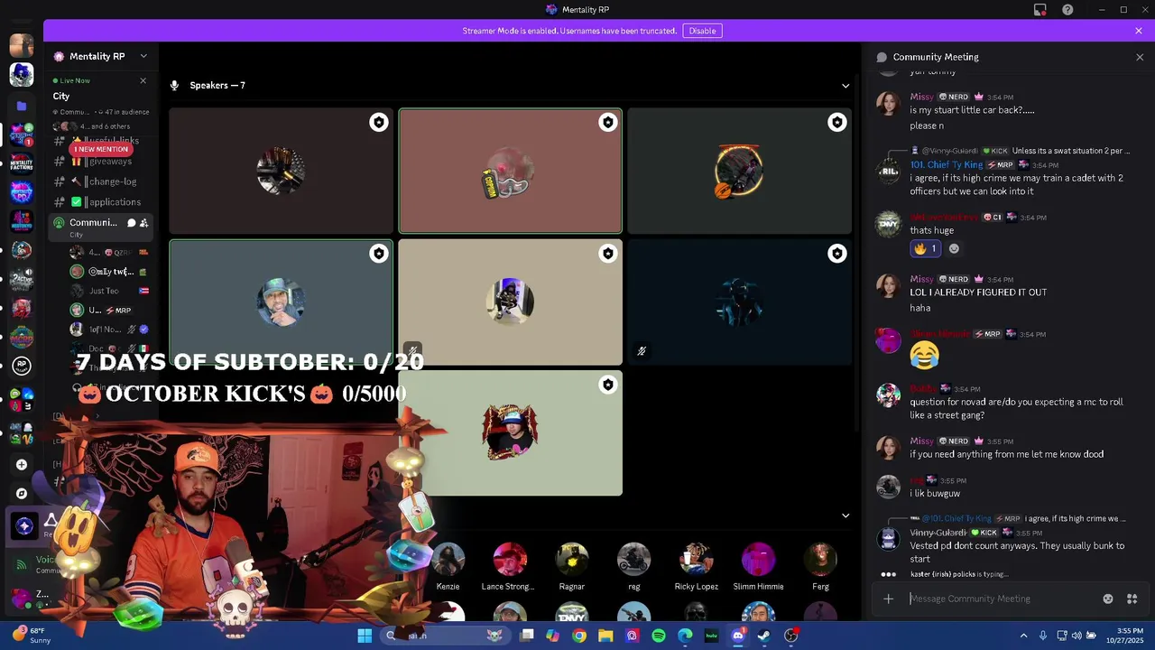This screenshot has height=650, width=1155.
Task: Click the moderator badge on bottom speaker tile
Action: (x=608, y=385)
